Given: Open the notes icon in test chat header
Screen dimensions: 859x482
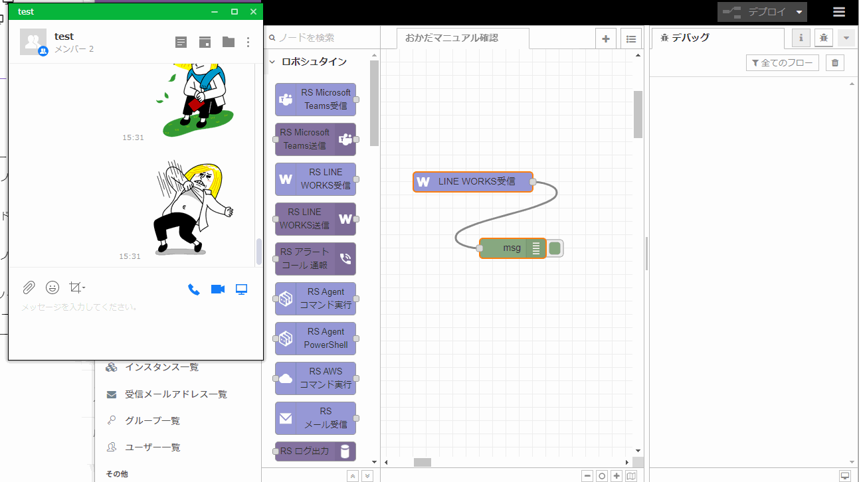Looking at the screenshot, I should (x=181, y=42).
